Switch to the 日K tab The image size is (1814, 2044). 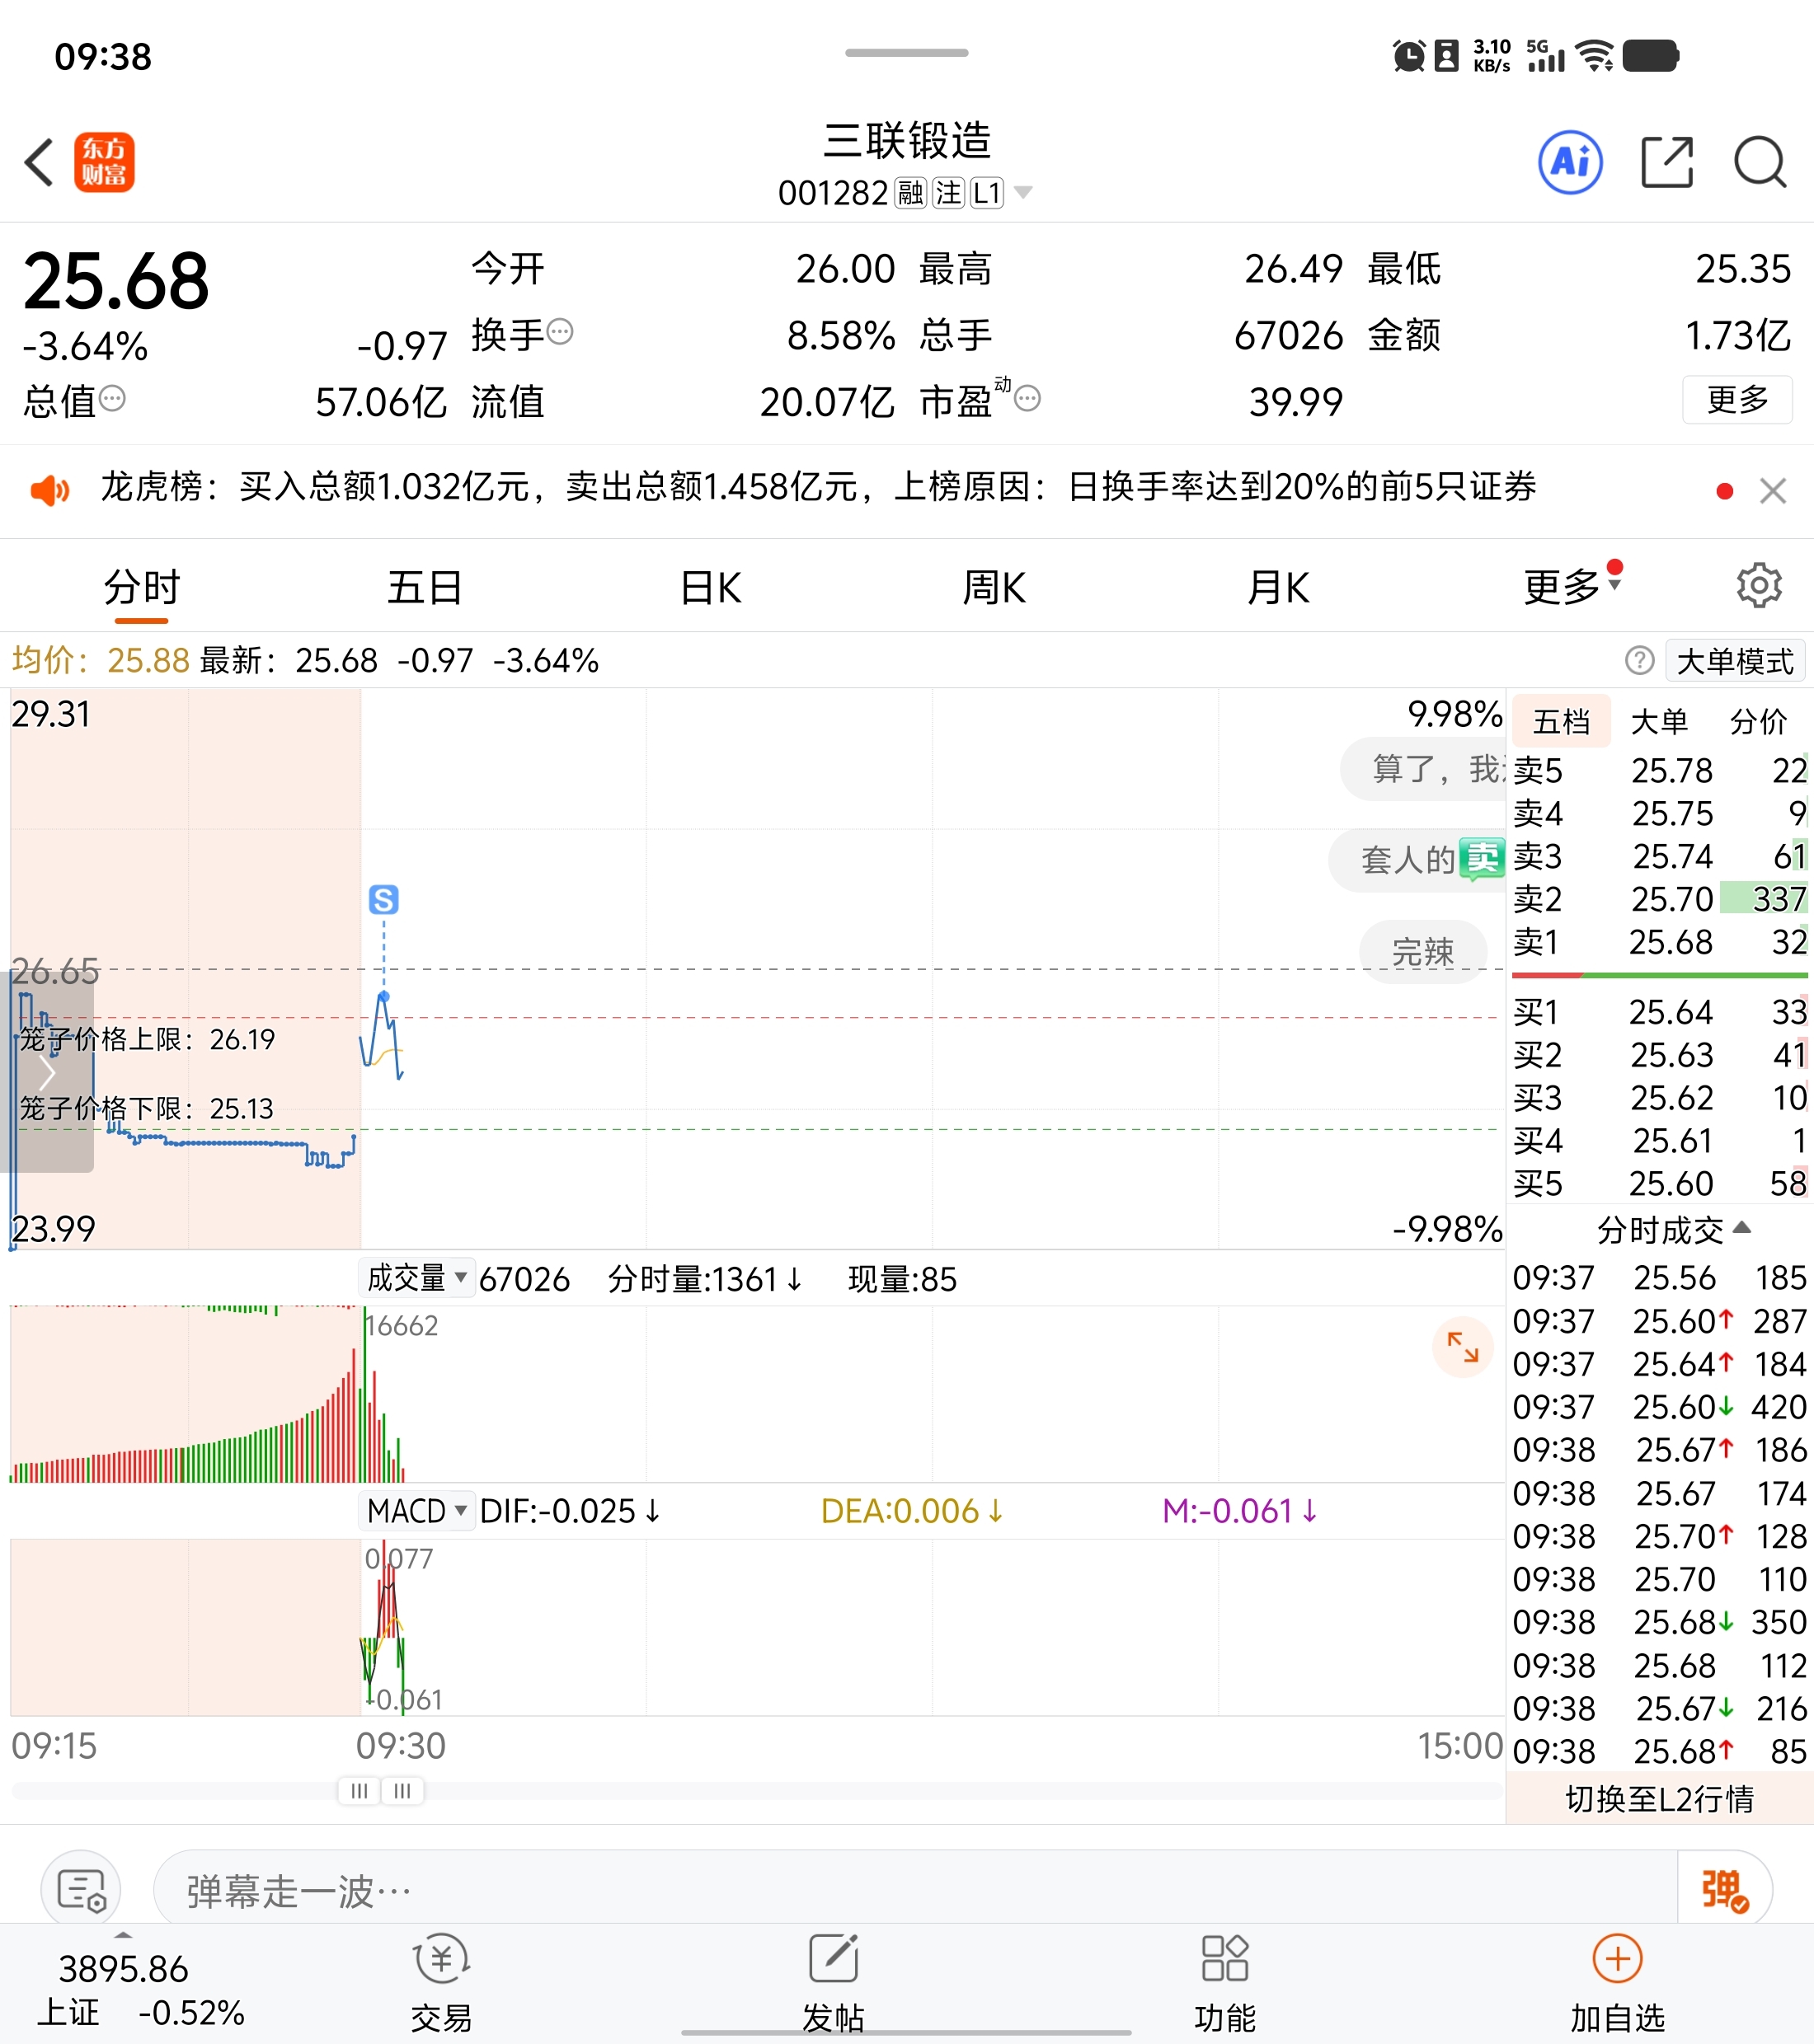[x=711, y=587]
